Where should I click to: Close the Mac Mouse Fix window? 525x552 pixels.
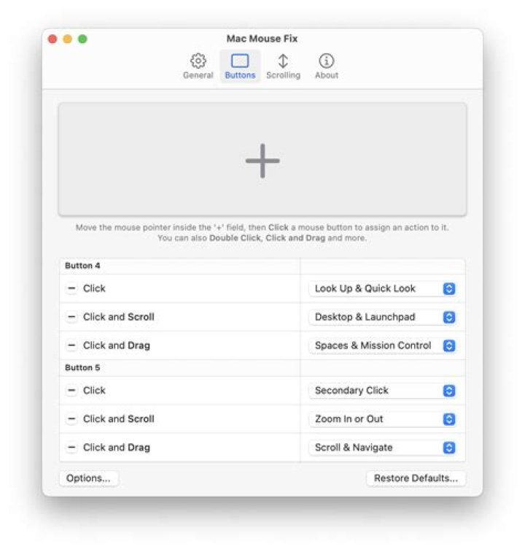click(52, 39)
